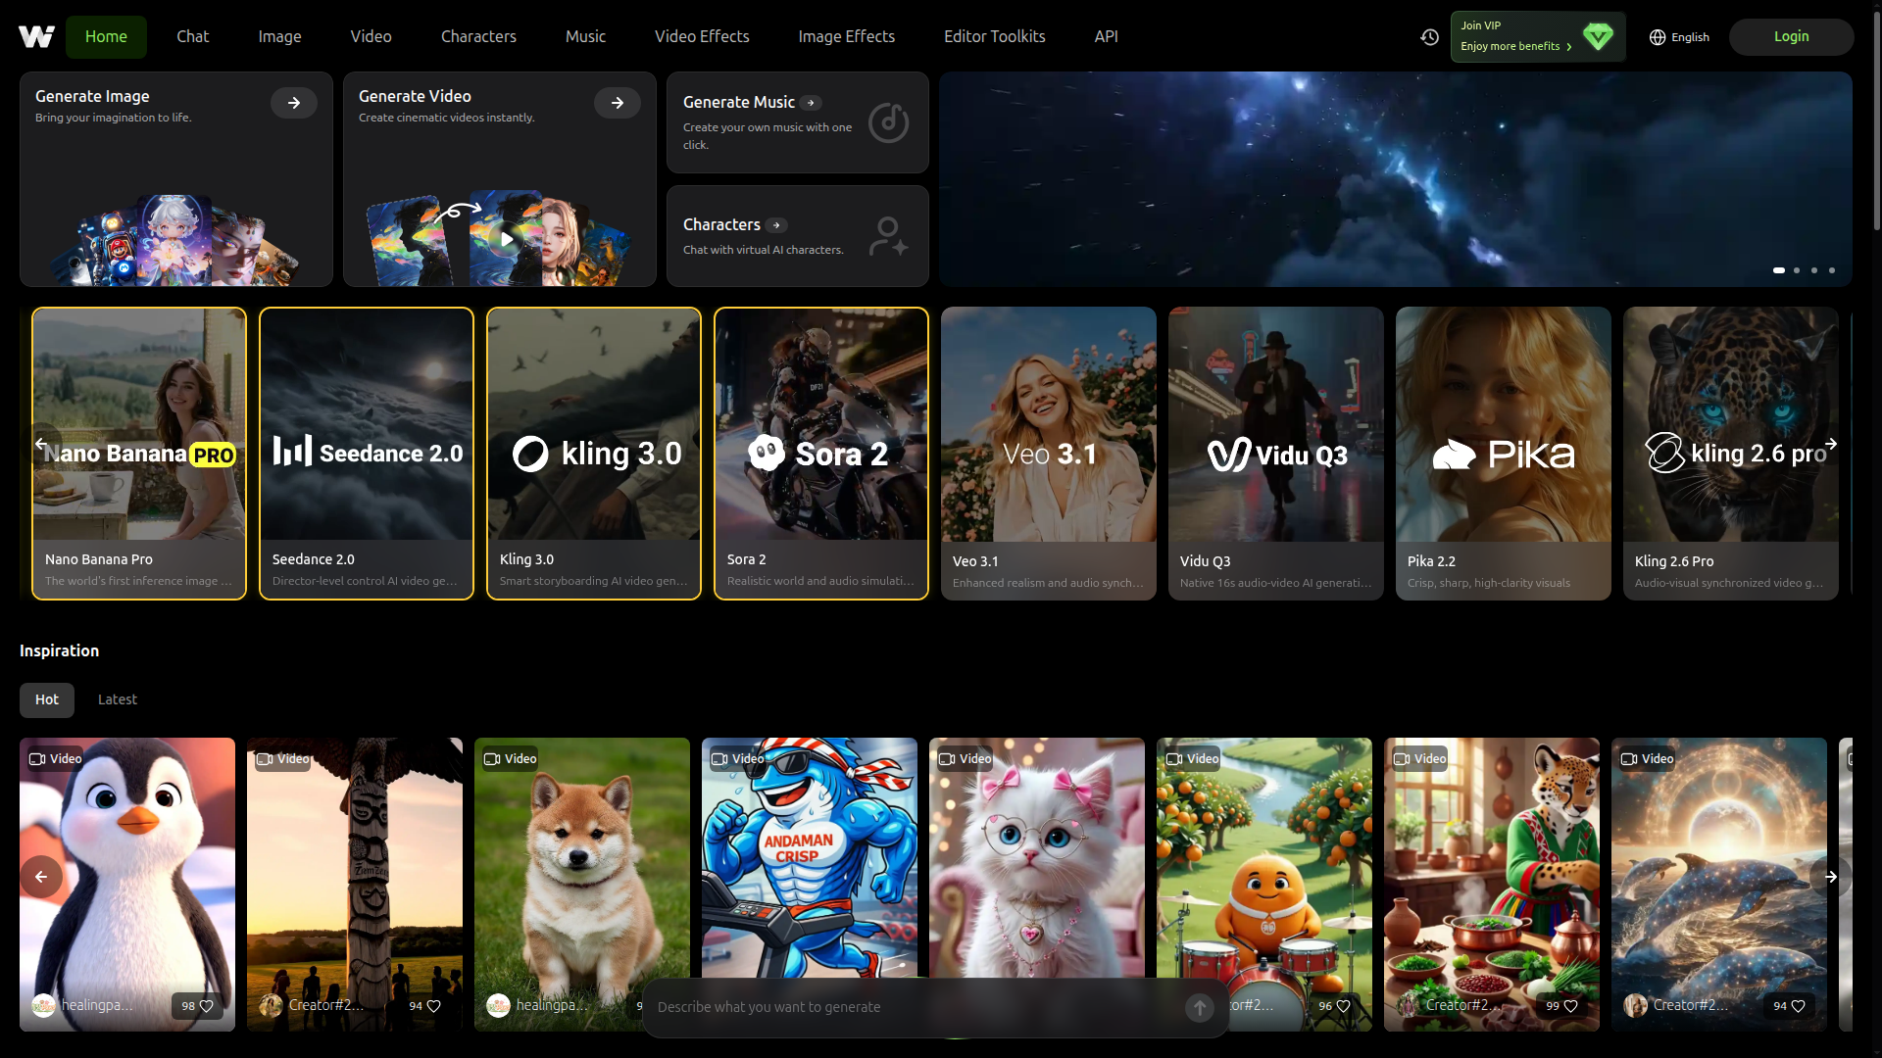
Task: Like the penguin video heart icon
Action: point(207,1006)
